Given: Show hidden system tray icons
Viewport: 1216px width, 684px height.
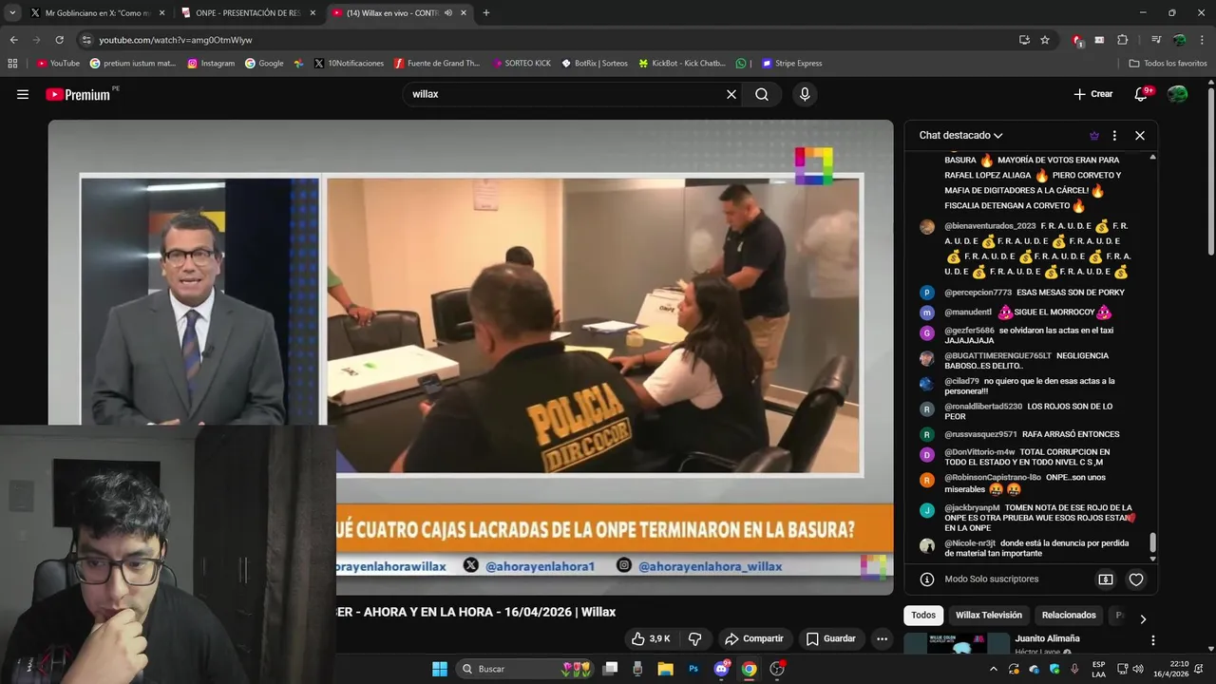Looking at the screenshot, I should click(x=994, y=669).
